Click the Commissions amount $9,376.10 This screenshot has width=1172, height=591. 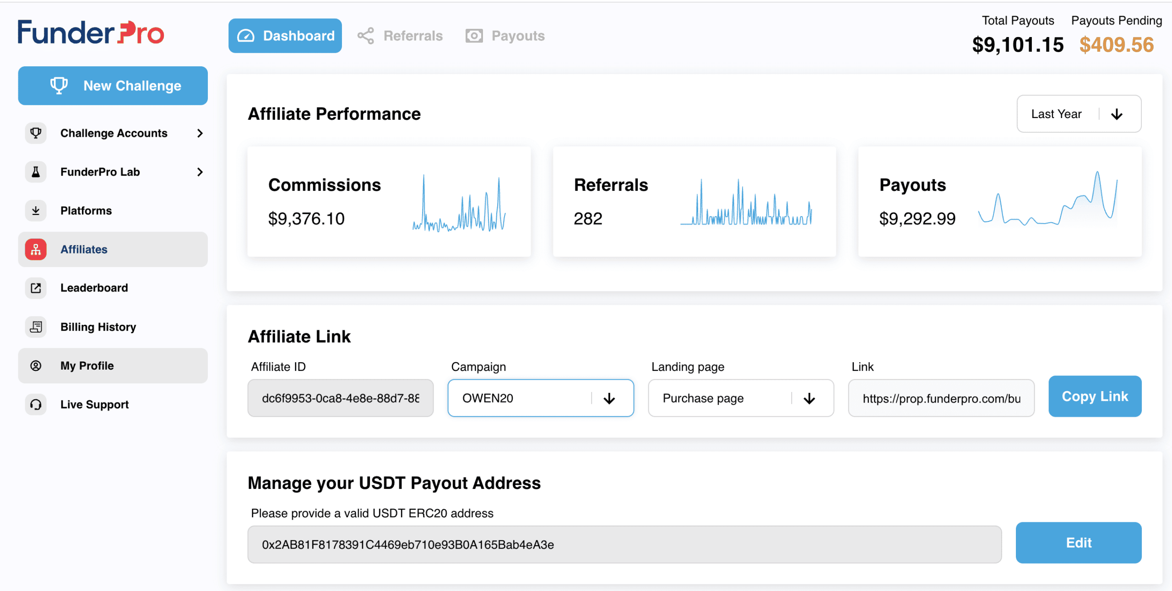pos(306,219)
